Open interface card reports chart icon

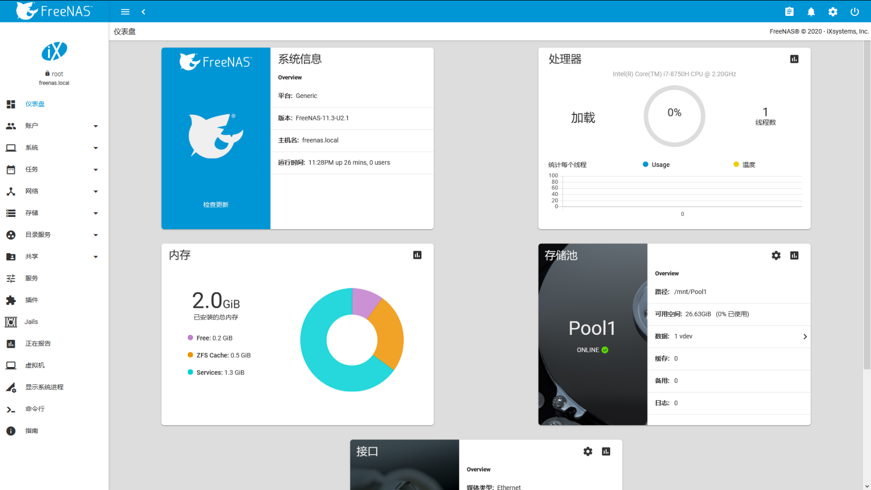point(606,451)
